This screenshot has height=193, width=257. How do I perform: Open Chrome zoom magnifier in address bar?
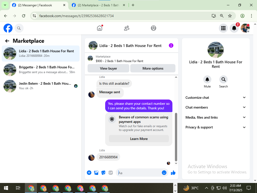(x=222, y=16)
